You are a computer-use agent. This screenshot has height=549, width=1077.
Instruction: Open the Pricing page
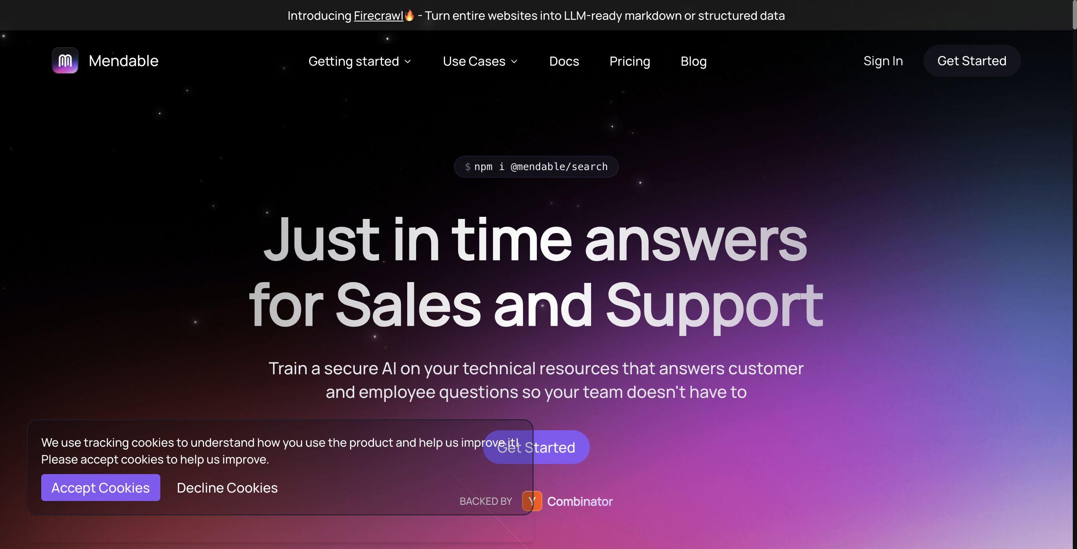coord(630,61)
